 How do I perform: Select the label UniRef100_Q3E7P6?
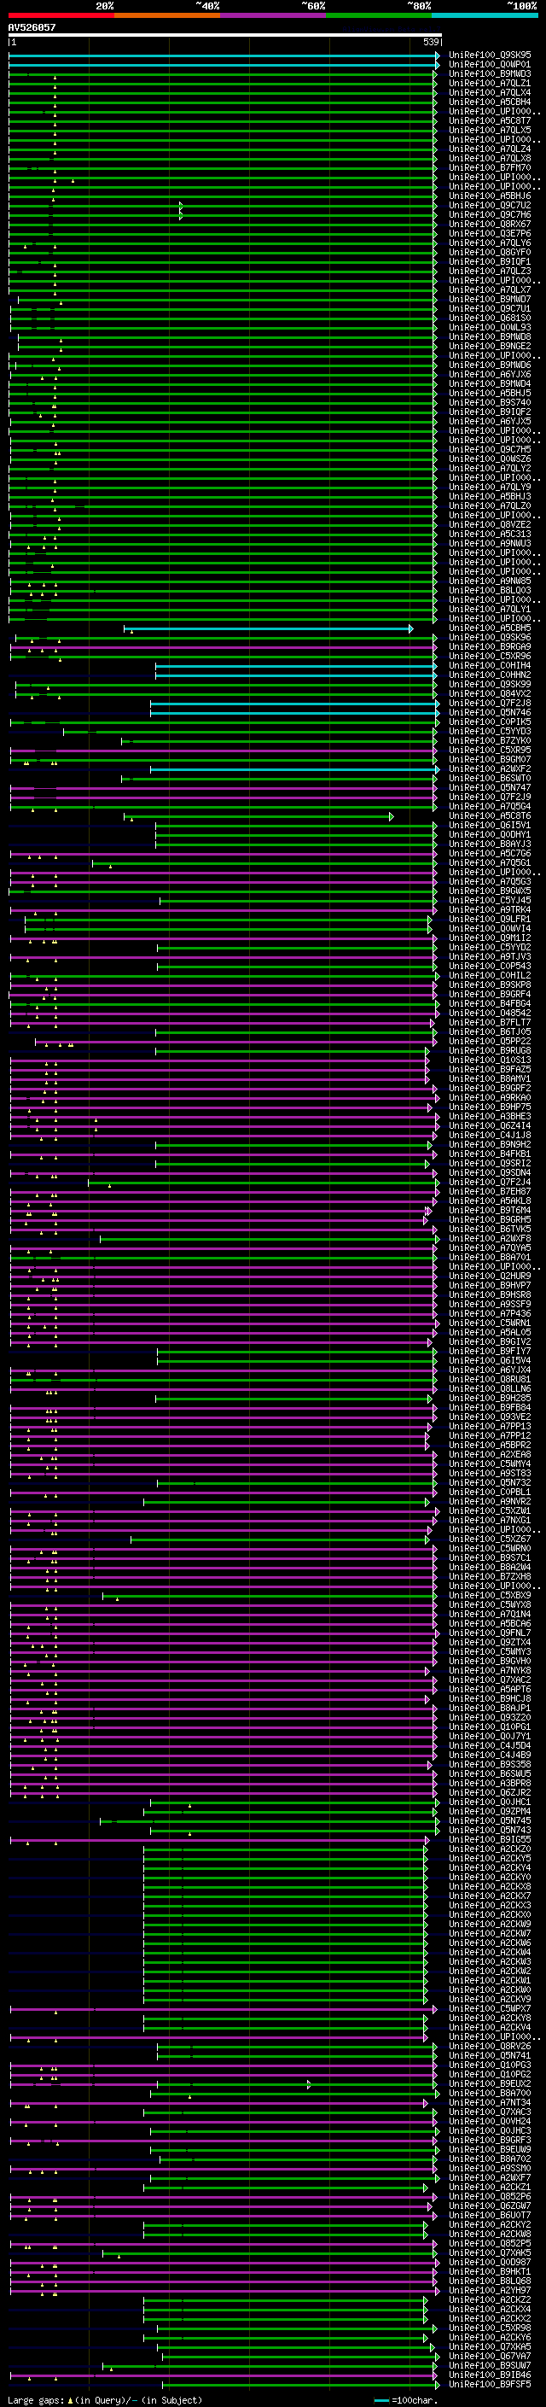(x=490, y=234)
